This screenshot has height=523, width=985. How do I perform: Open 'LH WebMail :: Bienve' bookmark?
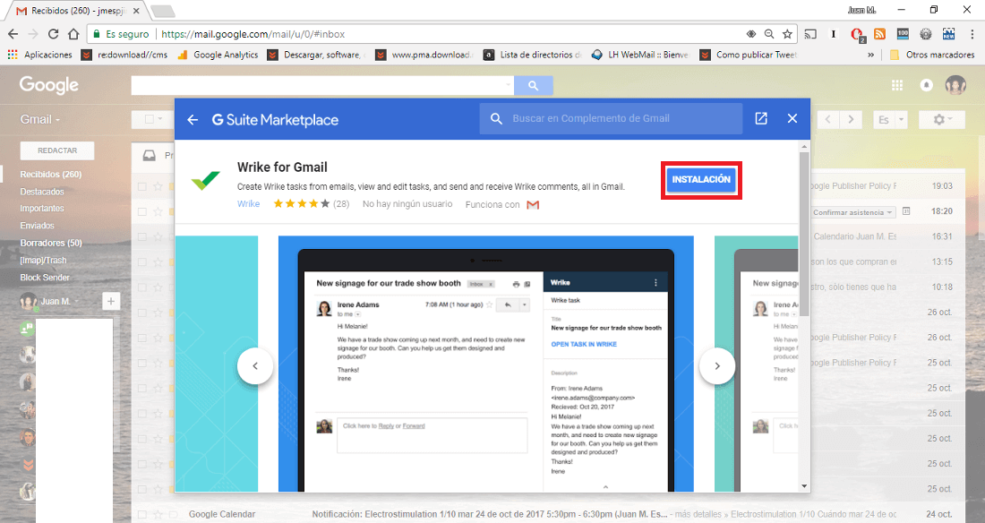640,55
